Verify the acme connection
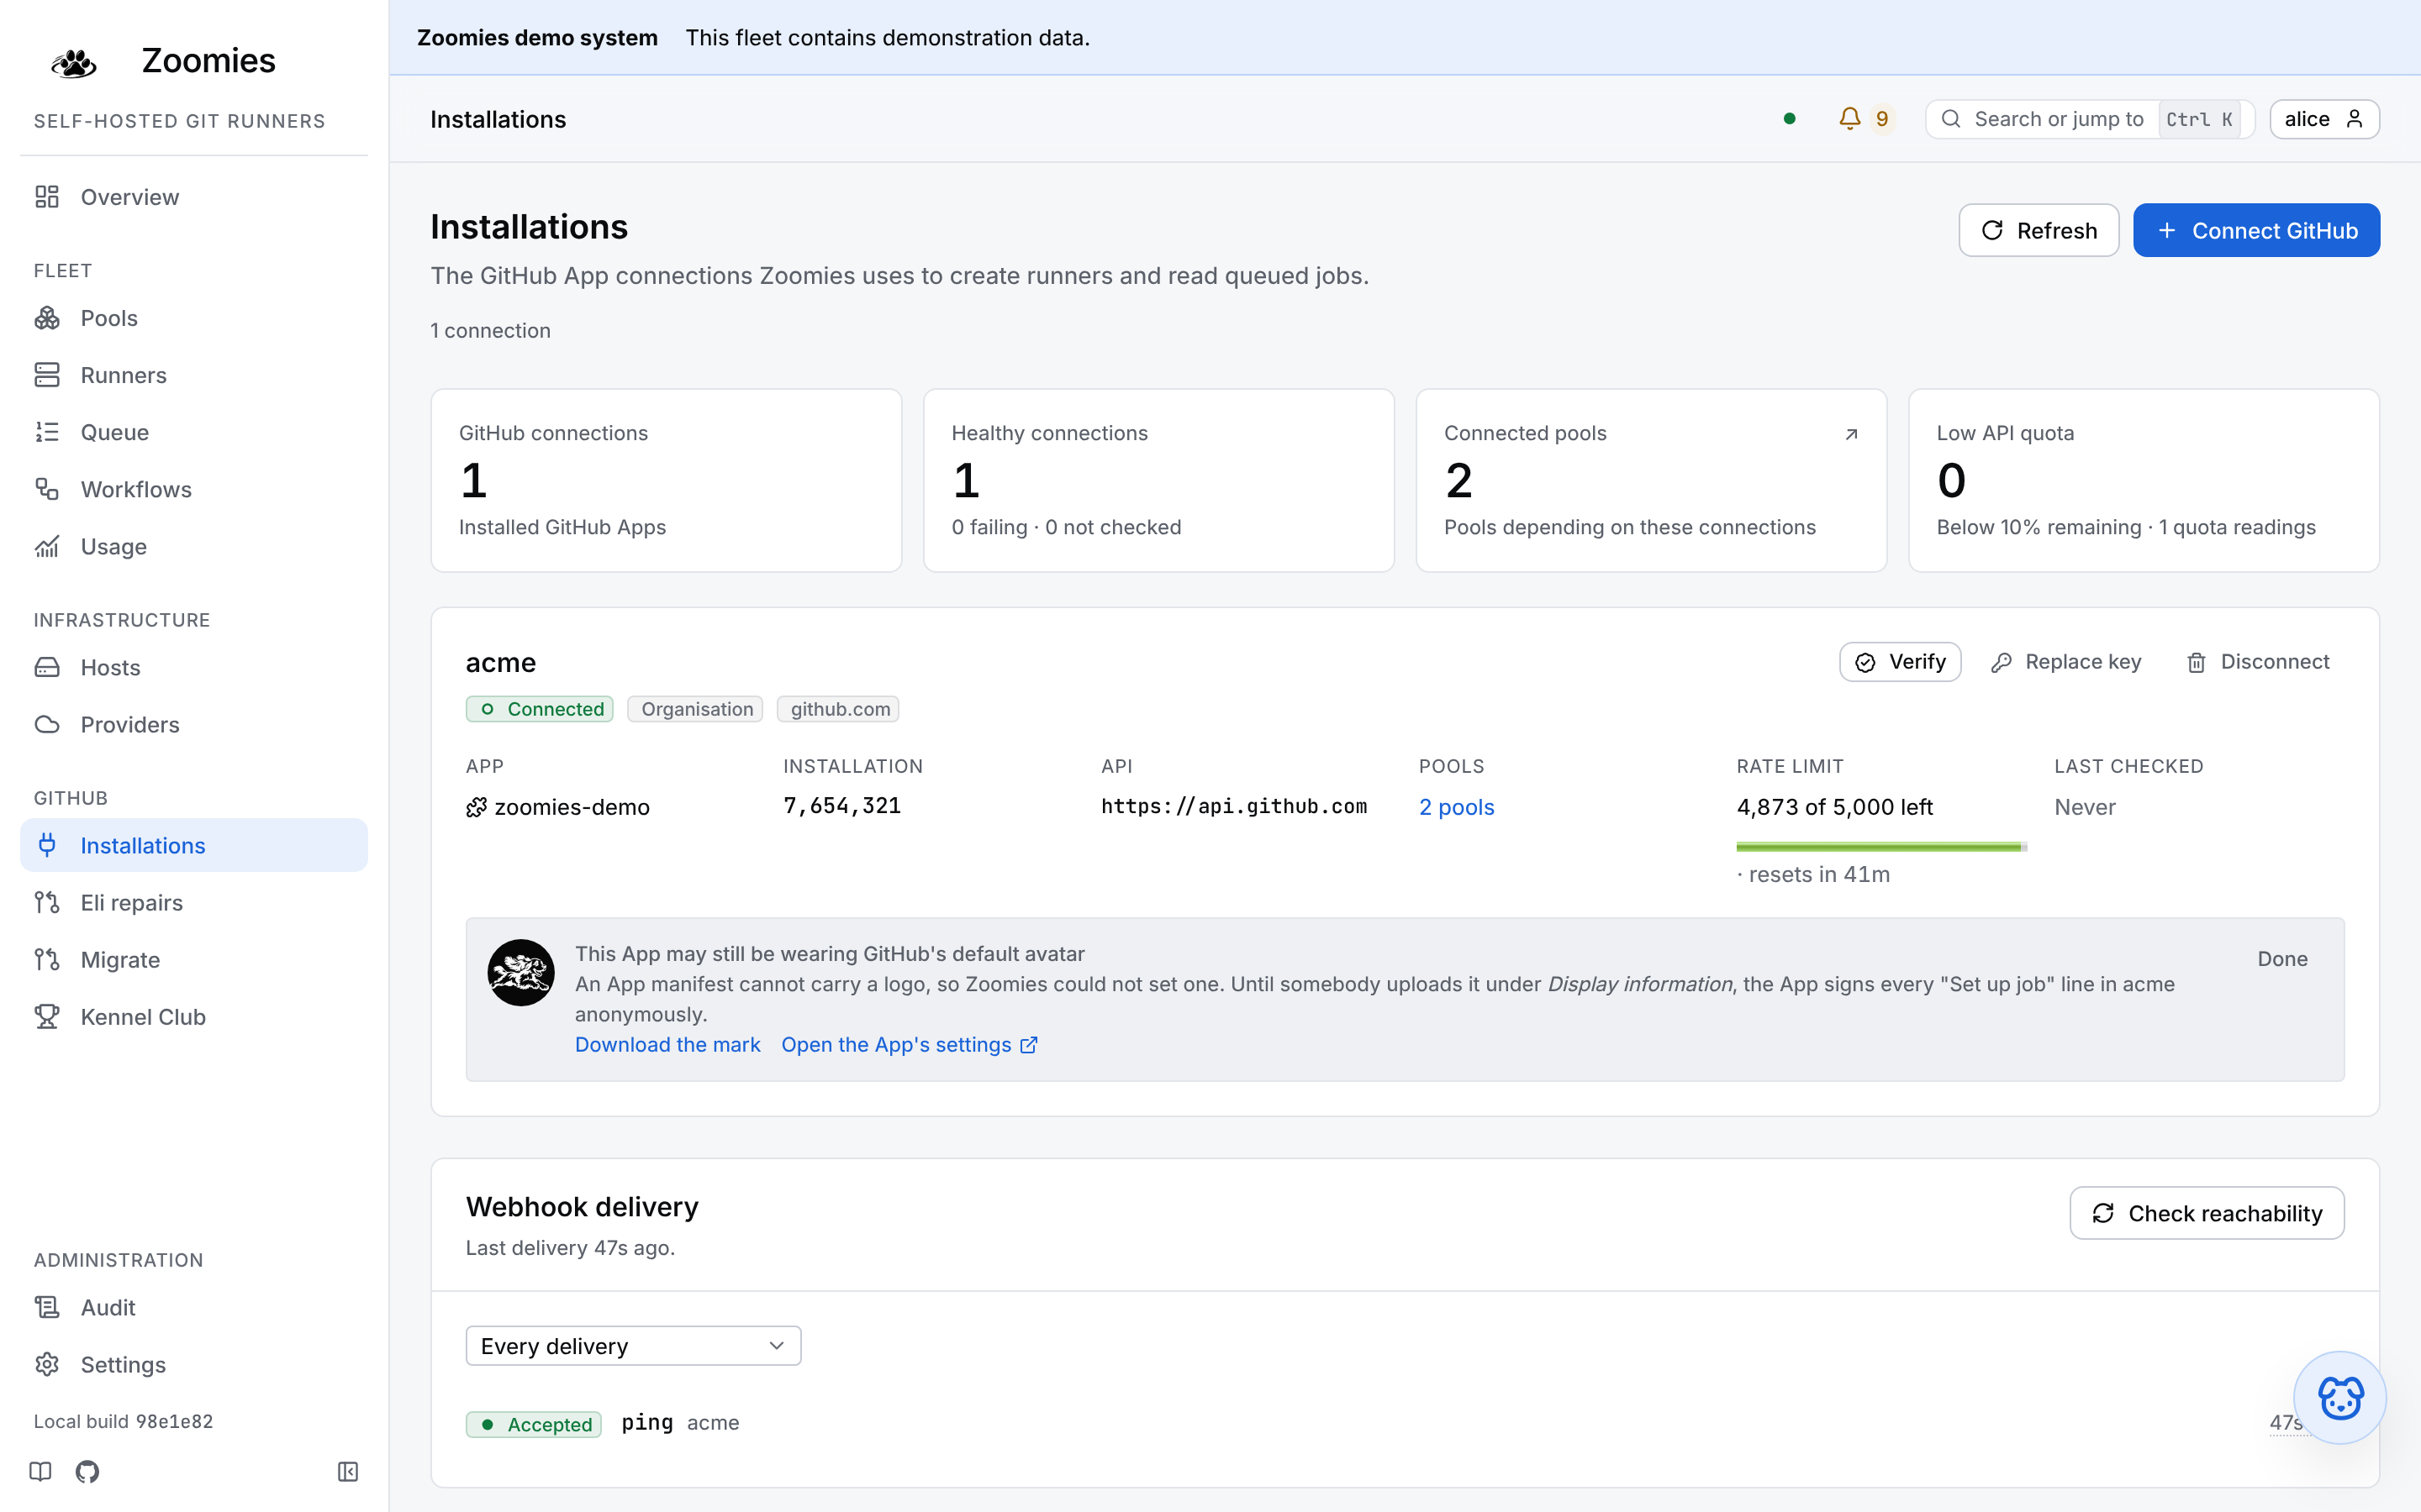 tap(1900, 662)
